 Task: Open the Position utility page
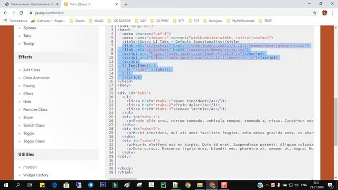pyautogui.click(x=30, y=167)
